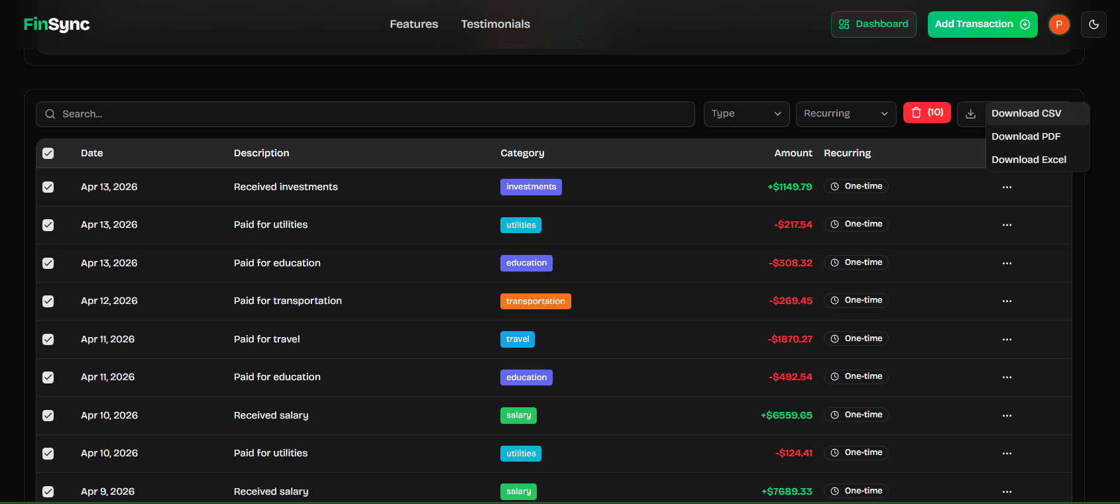Open actions menu for -$308.32 education row
Viewport: 1120px width, 504px height.
click(x=1007, y=263)
